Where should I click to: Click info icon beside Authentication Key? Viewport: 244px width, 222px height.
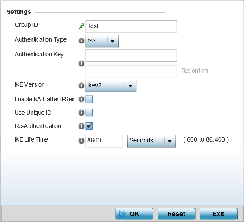coord(81,64)
